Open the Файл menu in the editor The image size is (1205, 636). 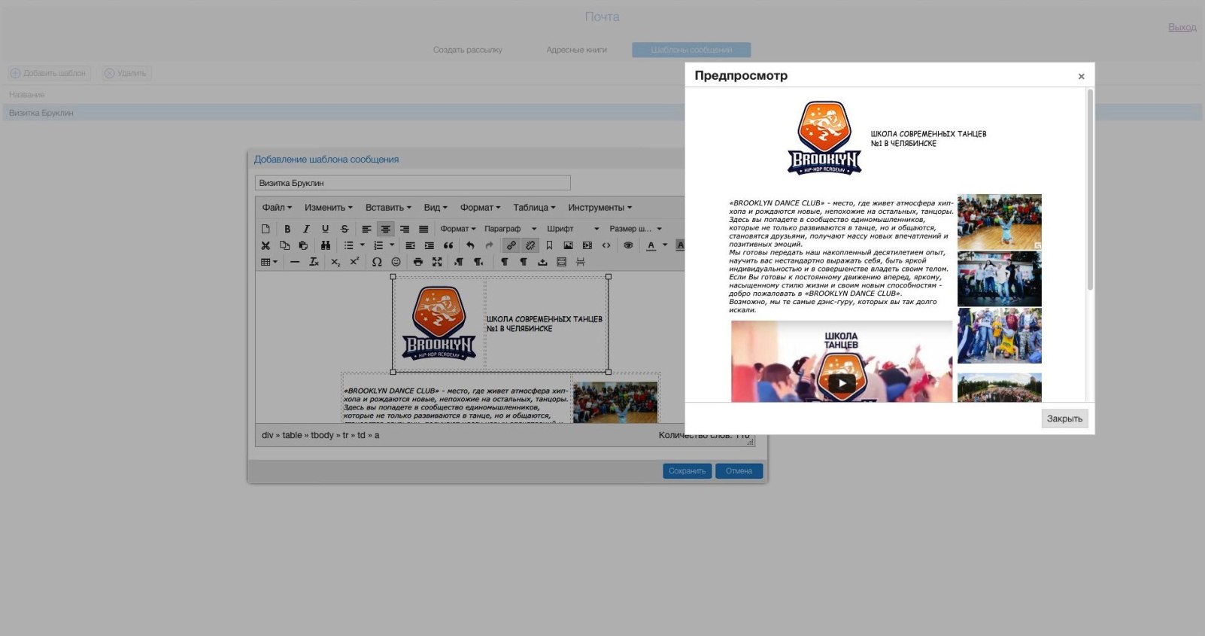click(277, 208)
